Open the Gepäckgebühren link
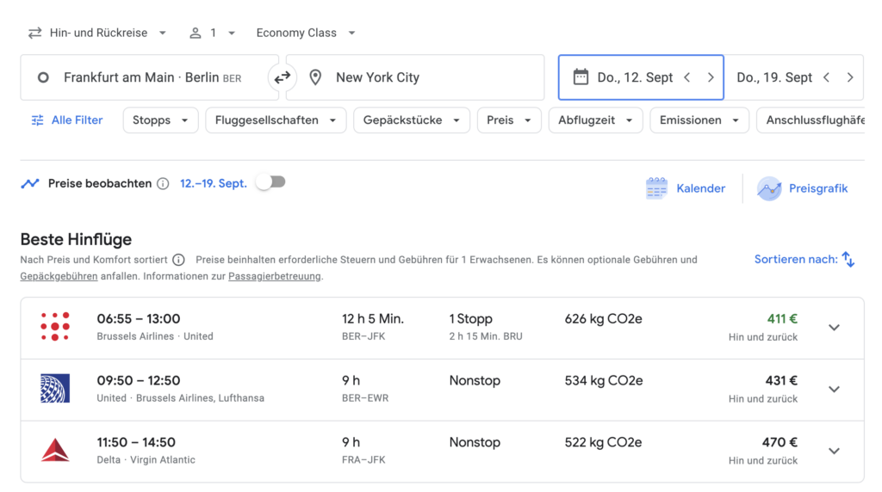 point(59,276)
